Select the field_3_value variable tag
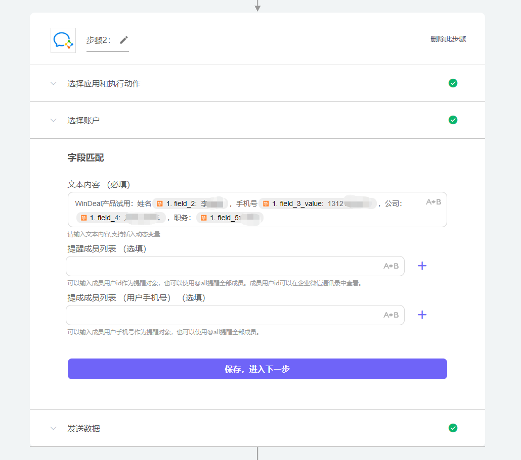The height and width of the screenshot is (460, 521). [318, 203]
